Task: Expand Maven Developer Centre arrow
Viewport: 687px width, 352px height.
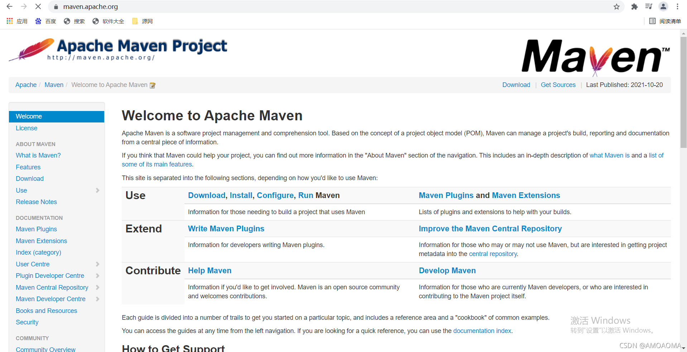Action: [97, 299]
